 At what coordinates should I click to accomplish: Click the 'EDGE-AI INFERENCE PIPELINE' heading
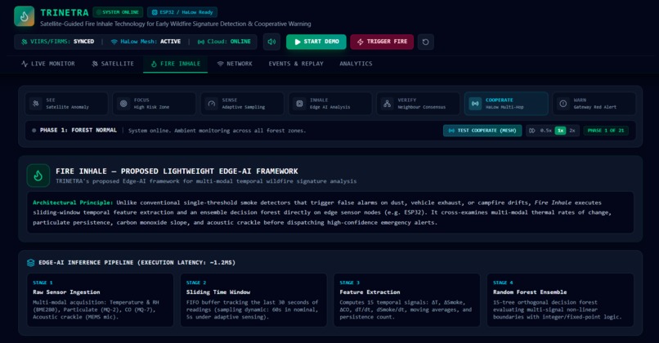(x=137, y=263)
